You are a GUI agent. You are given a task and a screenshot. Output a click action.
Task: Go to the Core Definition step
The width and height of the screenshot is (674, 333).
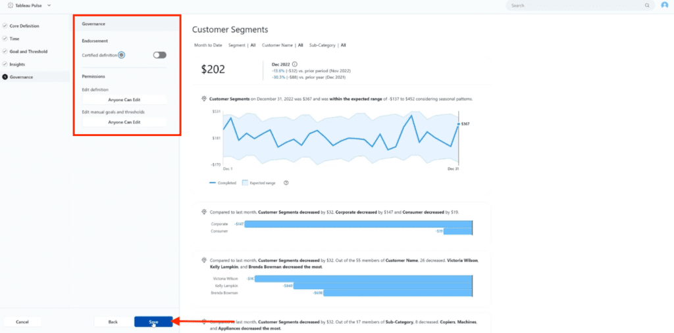(24, 26)
